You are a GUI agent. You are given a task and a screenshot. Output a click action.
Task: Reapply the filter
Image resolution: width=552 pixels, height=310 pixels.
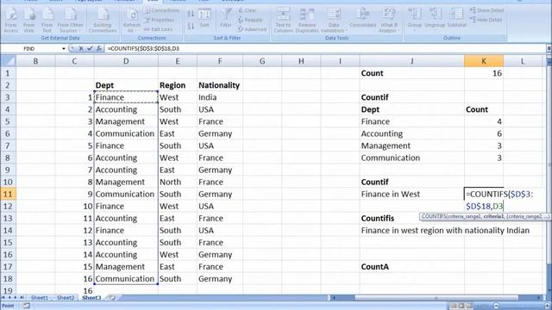[x=250, y=20]
